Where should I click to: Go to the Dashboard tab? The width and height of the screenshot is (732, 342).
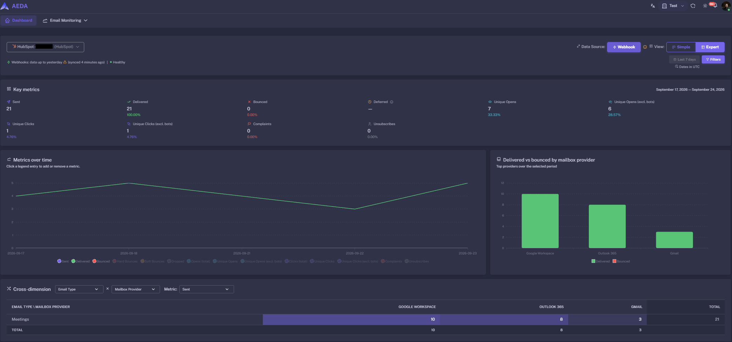(19, 20)
